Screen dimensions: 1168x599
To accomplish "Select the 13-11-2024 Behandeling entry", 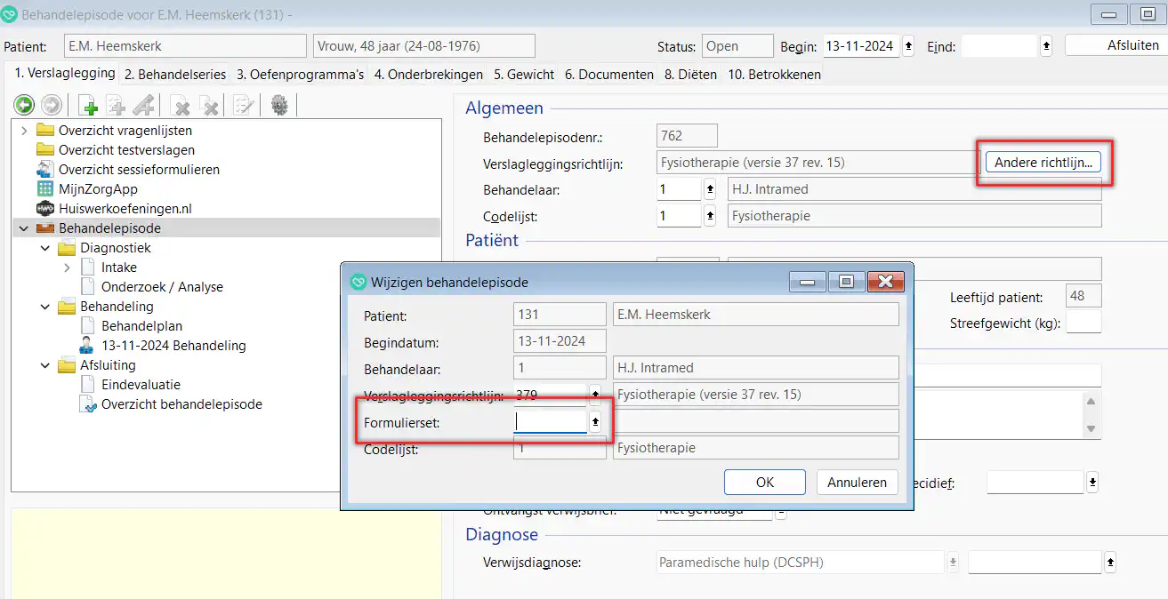I will click(173, 346).
